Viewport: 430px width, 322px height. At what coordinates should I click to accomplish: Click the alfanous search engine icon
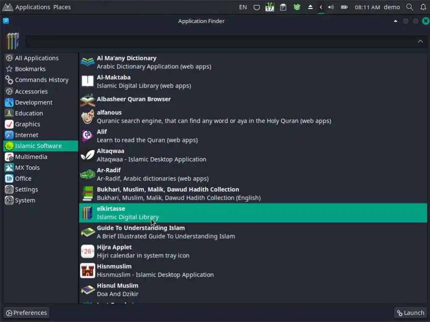(87, 117)
